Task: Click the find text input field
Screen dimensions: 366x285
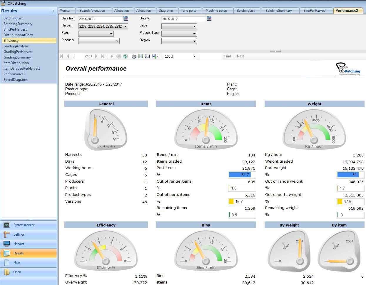Action: tap(210, 56)
